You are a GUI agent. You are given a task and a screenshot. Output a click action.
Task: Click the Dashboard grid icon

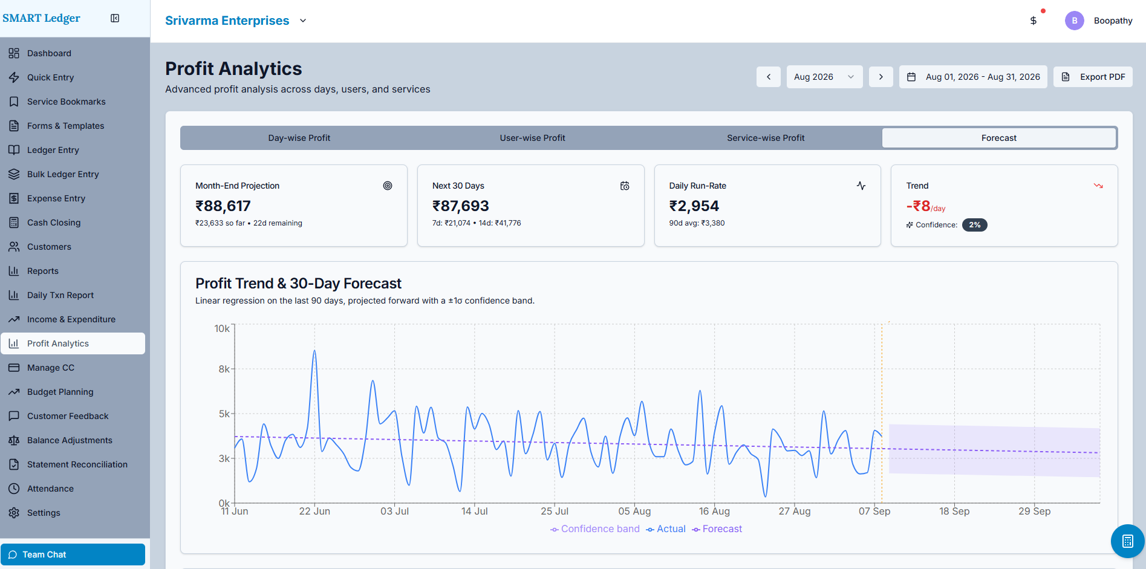(x=14, y=53)
